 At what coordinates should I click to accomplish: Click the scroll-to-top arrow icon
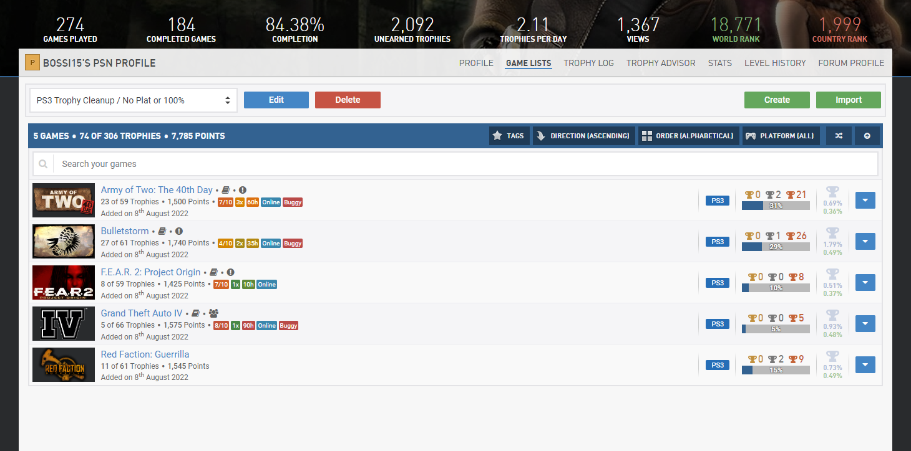[867, 136]
